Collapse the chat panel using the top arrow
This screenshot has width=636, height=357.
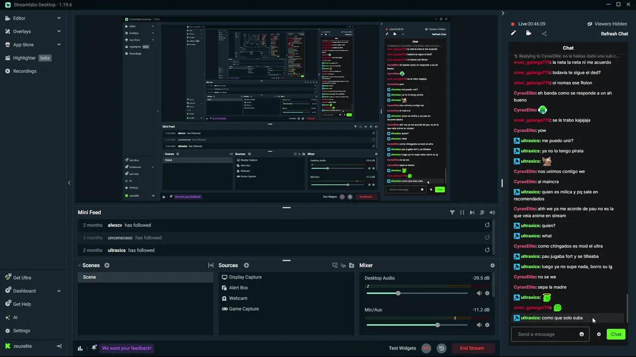point(503,13)
